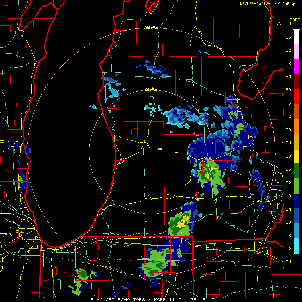
Task: Click the "NEXLAB-College of DuPage" credit text
Action: pyautogui.click(x=268, y=4)
